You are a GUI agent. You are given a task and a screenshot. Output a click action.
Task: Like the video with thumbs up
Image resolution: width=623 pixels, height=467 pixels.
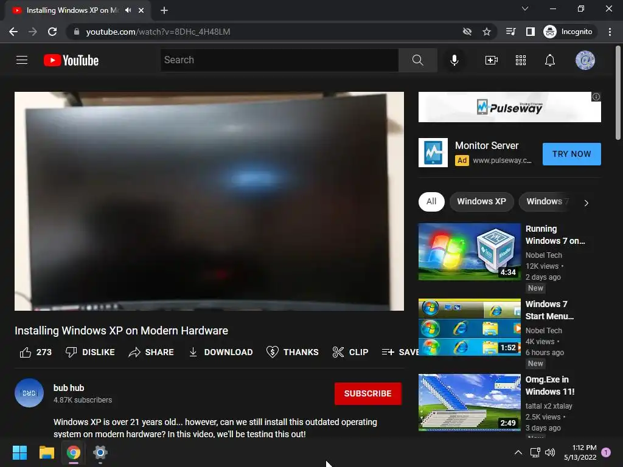[x=36, y=352]
